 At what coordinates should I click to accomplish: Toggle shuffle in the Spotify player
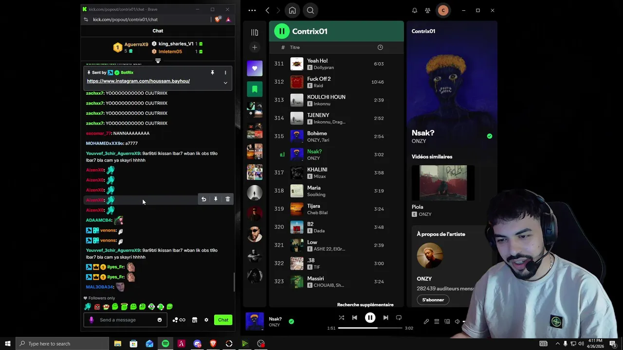coord(341,318)
